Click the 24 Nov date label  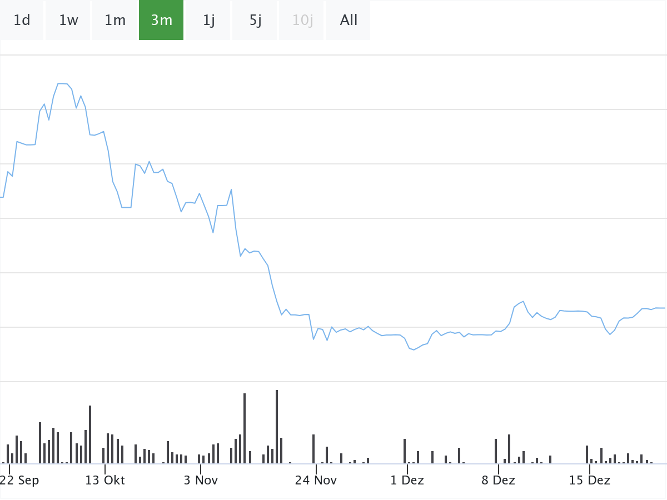pyautogui.click(x=316, y=480)
